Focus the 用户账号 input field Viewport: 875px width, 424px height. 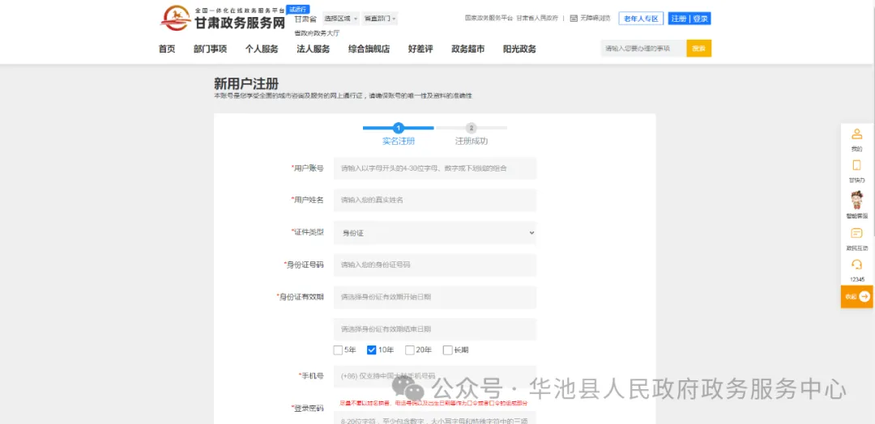tap(435, 168)
